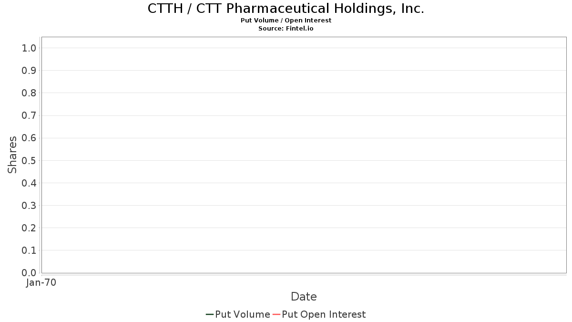572x322 pixels.
Task: Click the Jan-70 x-axis tick label
Action: (41, 283)
